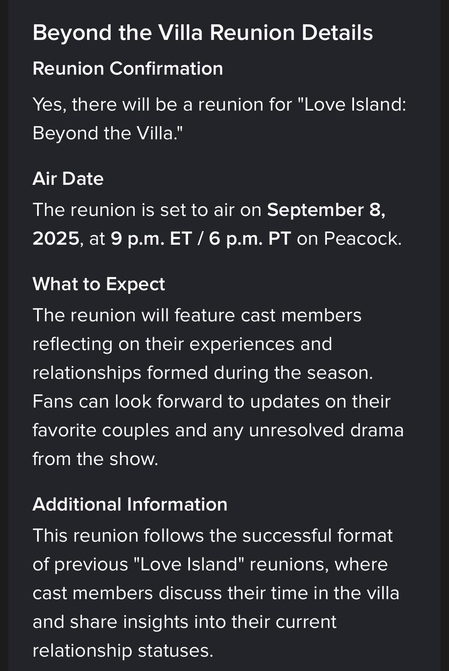Click 'favorite couples and any unresolved drama' line

click(218, 430)
